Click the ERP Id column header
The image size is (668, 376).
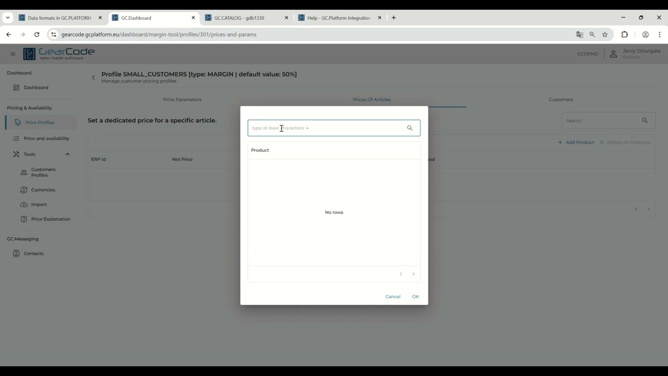98,159
